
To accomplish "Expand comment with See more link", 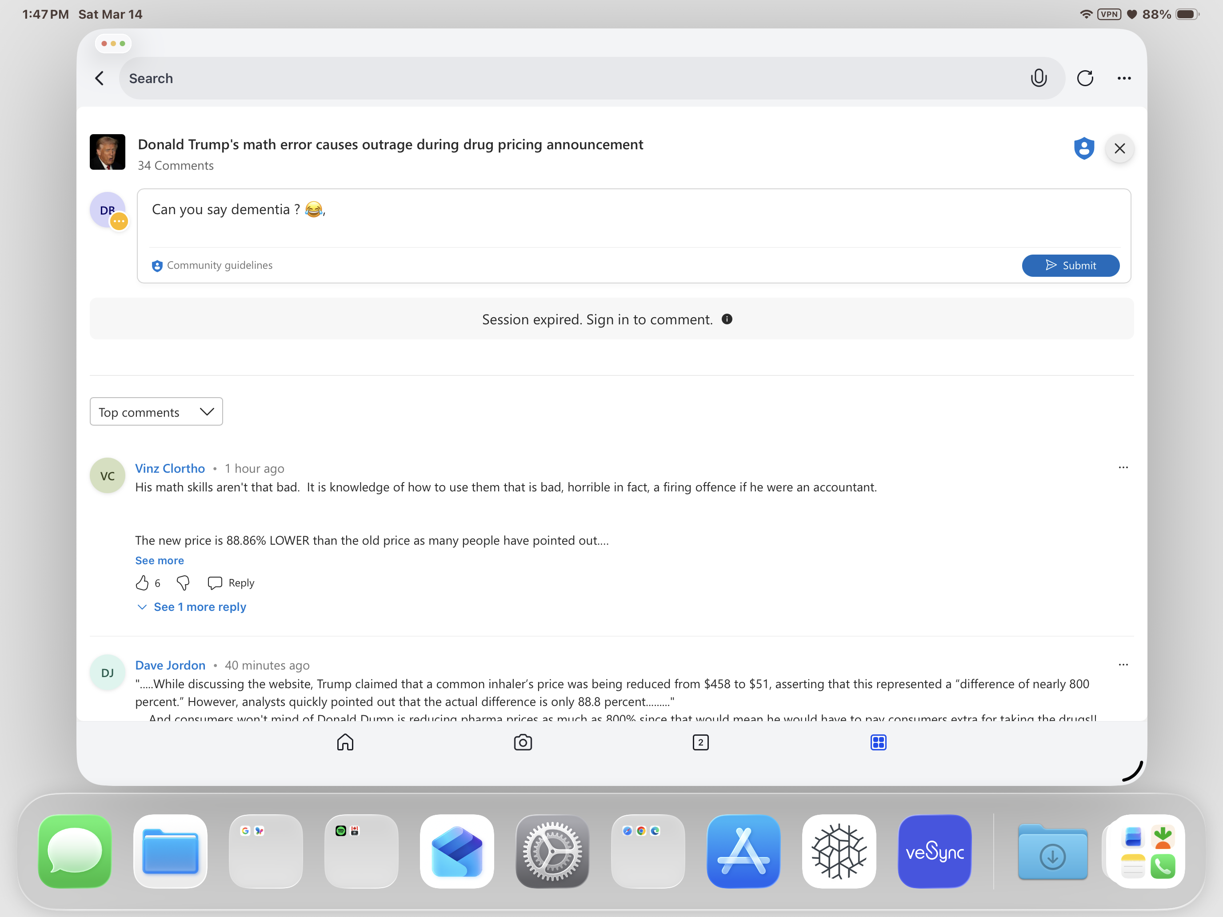I will 159,561.
